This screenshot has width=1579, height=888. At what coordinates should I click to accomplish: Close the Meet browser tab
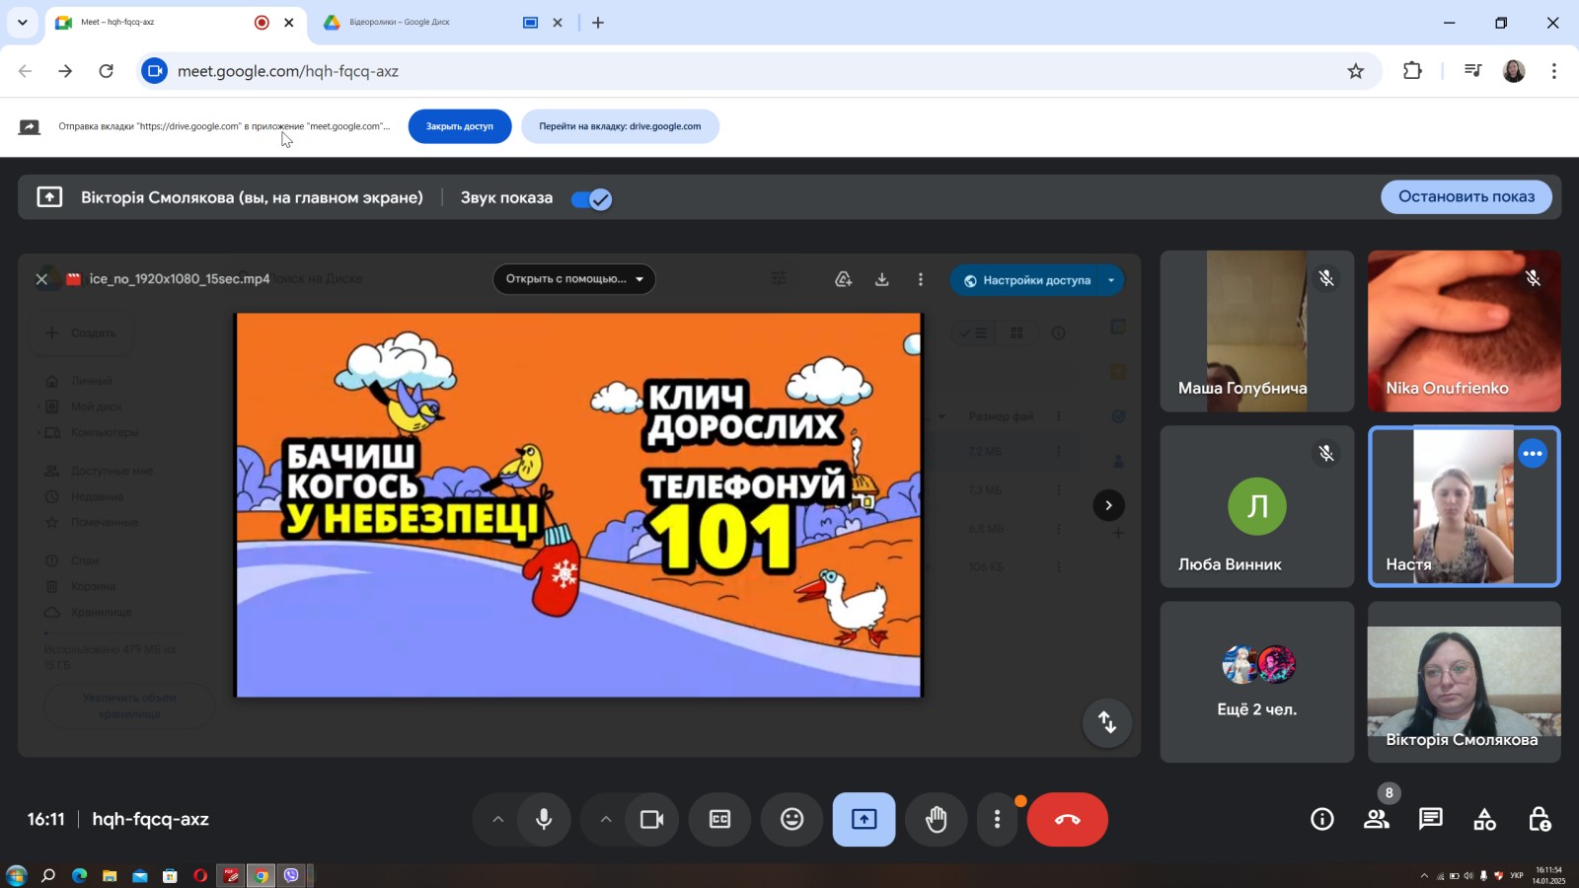(289, 23)
